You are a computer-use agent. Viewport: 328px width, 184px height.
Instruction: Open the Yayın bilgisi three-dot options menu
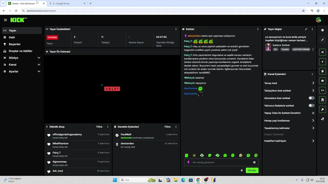(312, 29)
